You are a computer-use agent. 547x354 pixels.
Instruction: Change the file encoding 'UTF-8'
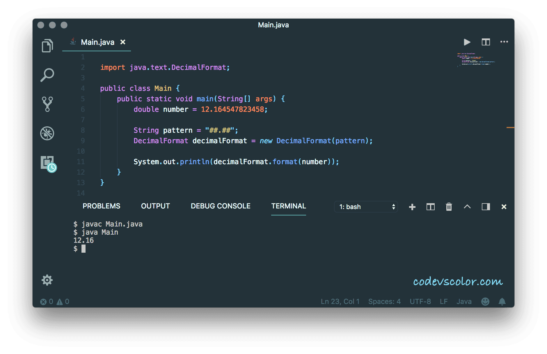pos(420,302)
